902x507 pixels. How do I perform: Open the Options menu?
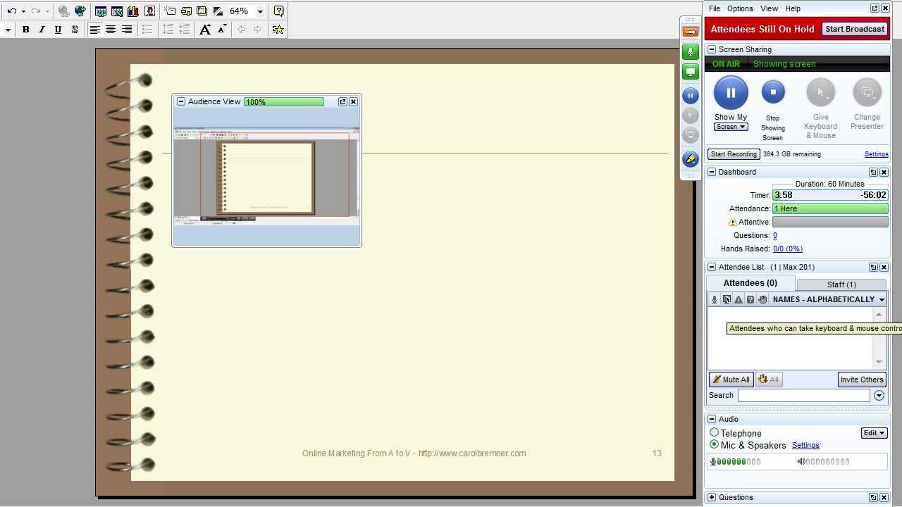point(740,8)
